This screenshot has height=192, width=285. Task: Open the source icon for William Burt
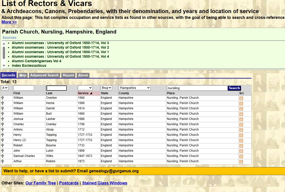coord(242,114)
